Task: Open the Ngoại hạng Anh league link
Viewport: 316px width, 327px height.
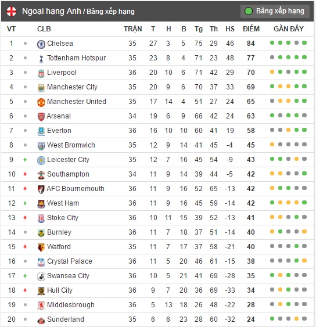Action: click(x=52, y=11)
